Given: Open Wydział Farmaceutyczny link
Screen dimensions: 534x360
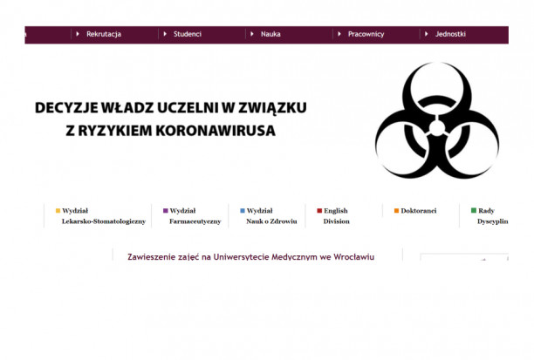Looking at the screenshot, I should pyautogui.click(x=195, y=216).
